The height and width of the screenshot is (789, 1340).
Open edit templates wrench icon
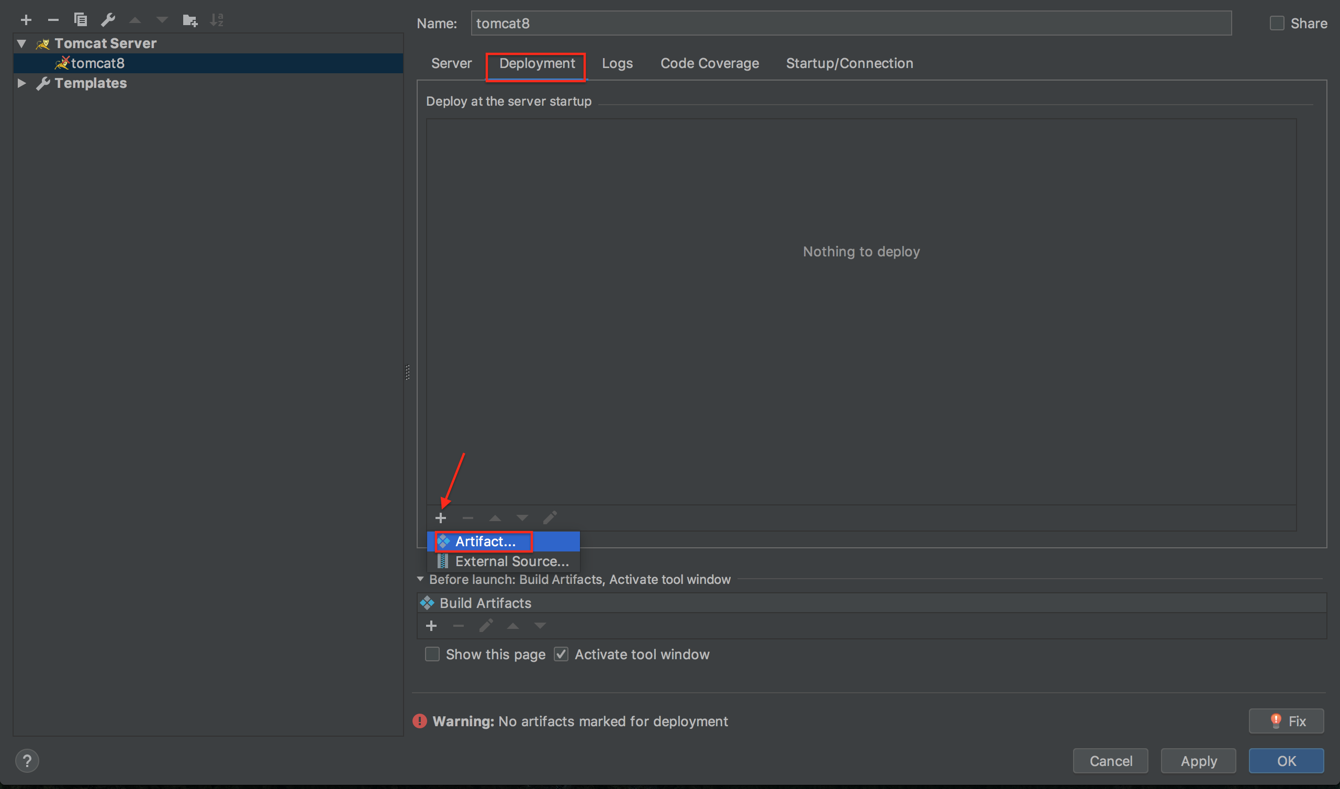coord(108,20)
